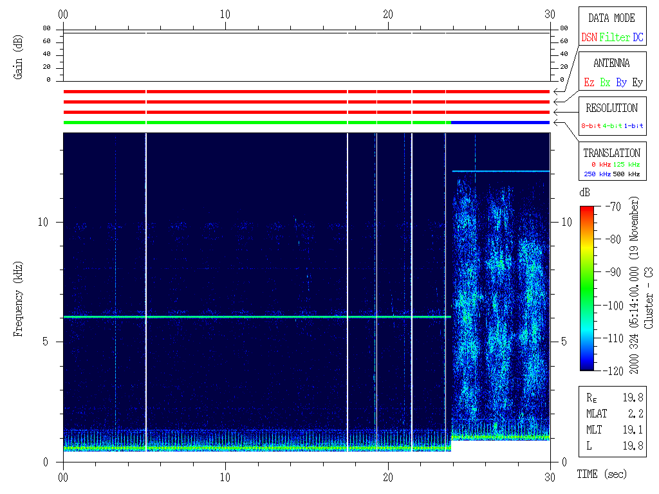The width and height of the screenshot is (659, 494).
Task: Click the green 6 kHz horizontal line in the spectrogram
Action: pyautogui.click(x=257, y=317)
